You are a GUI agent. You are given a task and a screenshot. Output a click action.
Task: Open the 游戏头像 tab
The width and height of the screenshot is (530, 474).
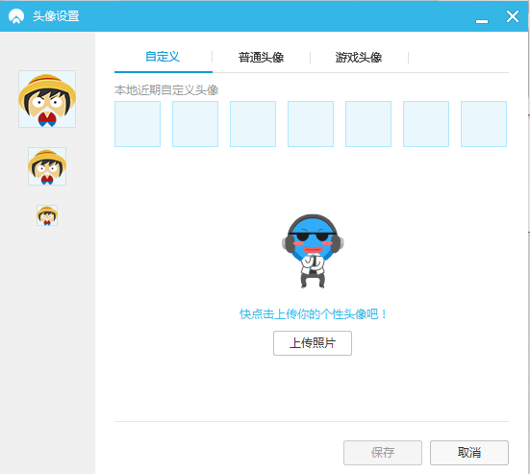(x=359, y=57)
